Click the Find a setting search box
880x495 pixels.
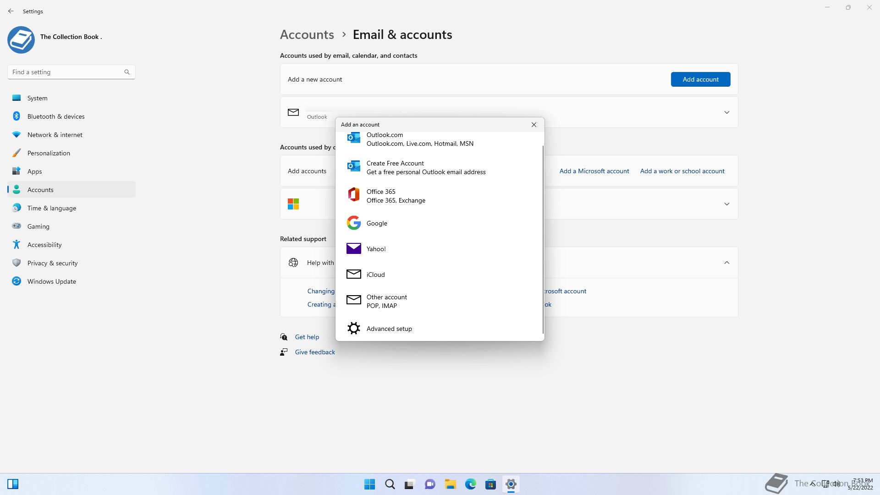[66, 72]
